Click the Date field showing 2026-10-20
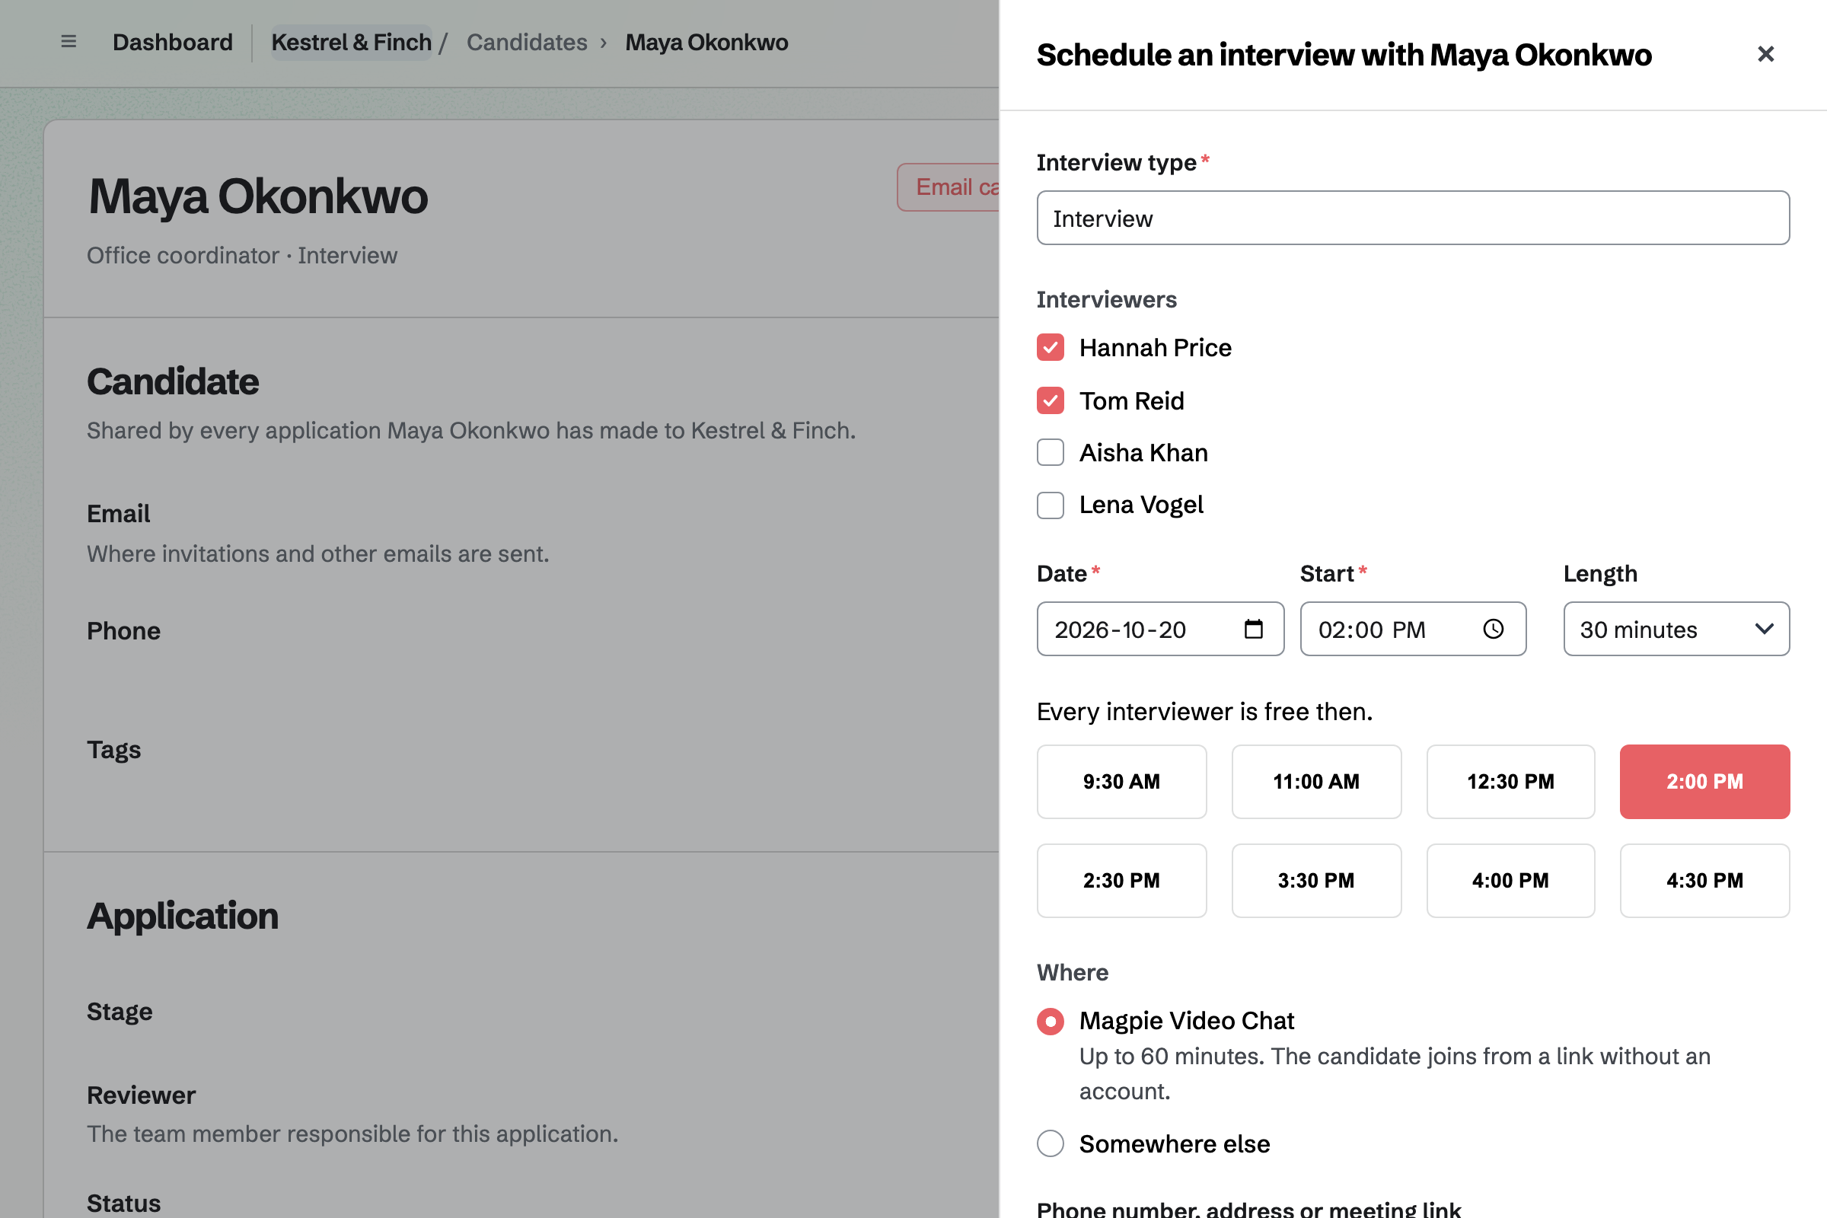Image resolution: width=1827 pixels, height=1218 pixels. [1159, 630]
